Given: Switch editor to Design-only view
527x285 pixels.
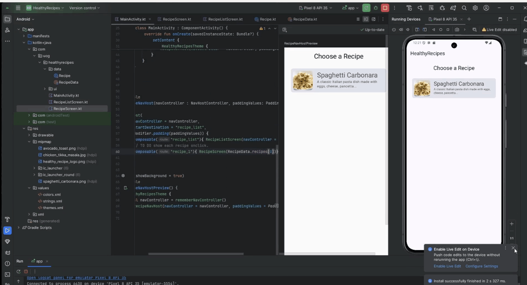Looking at the screenshot, I should point(374,19).
